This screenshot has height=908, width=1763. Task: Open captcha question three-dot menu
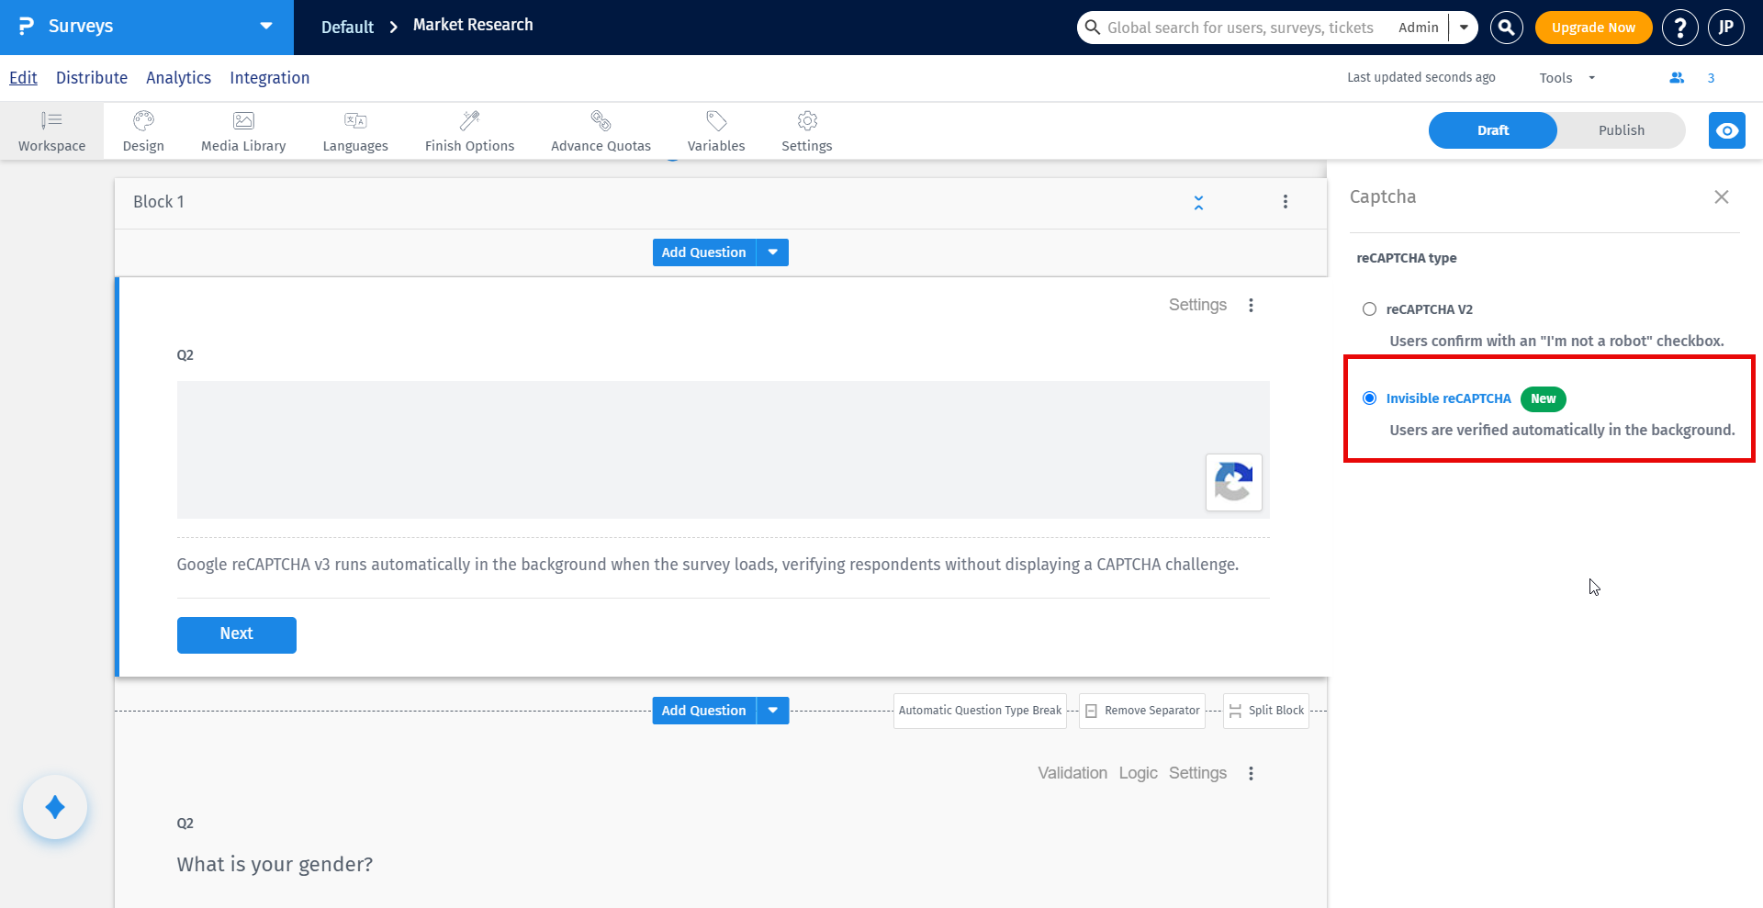pos(1251,305)
